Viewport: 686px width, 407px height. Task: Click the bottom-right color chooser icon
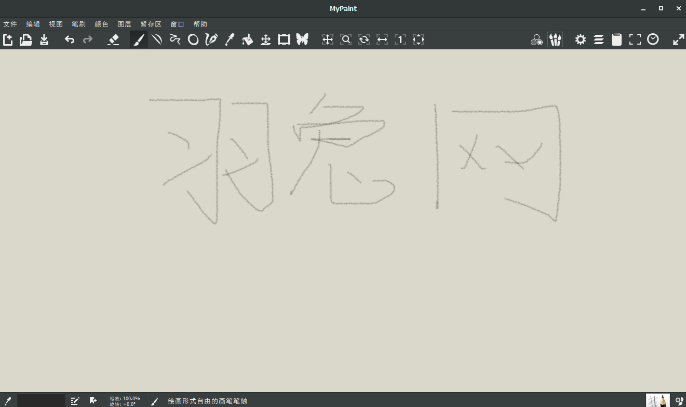[678, 401]
